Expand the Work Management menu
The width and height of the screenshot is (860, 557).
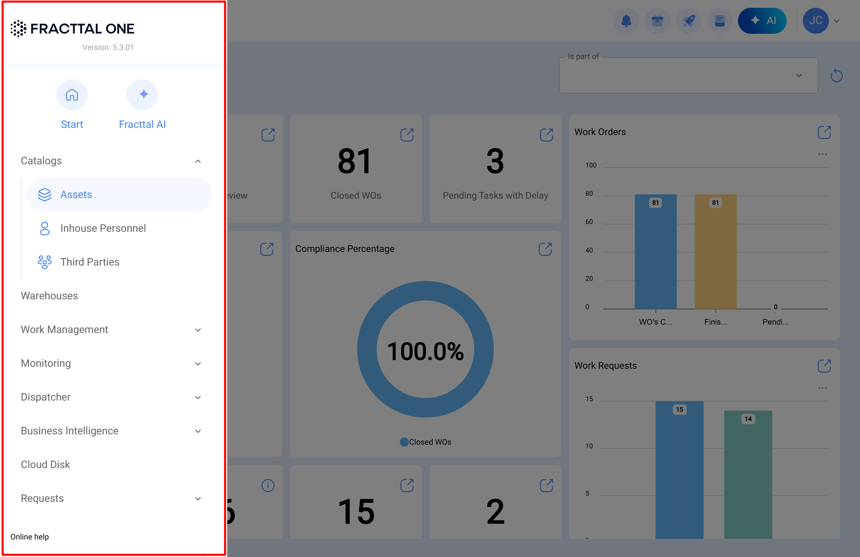[198, 330]
